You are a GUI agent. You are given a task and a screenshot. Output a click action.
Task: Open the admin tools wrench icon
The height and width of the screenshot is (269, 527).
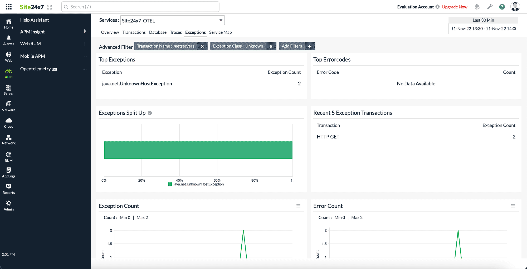pos(490,7)
